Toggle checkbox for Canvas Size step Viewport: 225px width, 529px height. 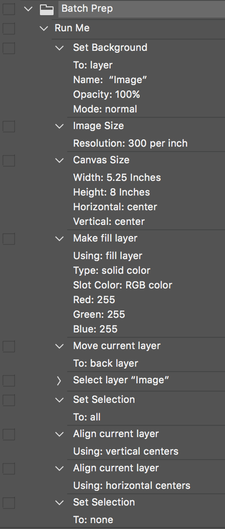[x=9, y=160]
